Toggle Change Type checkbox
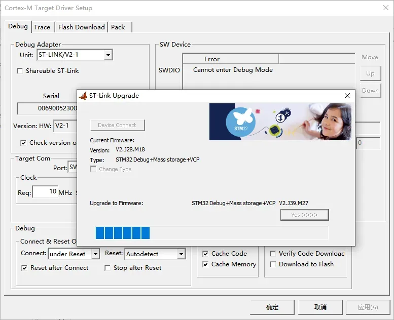Image resolution: width=394 pixels, height=320 pixels. [93, 169]
